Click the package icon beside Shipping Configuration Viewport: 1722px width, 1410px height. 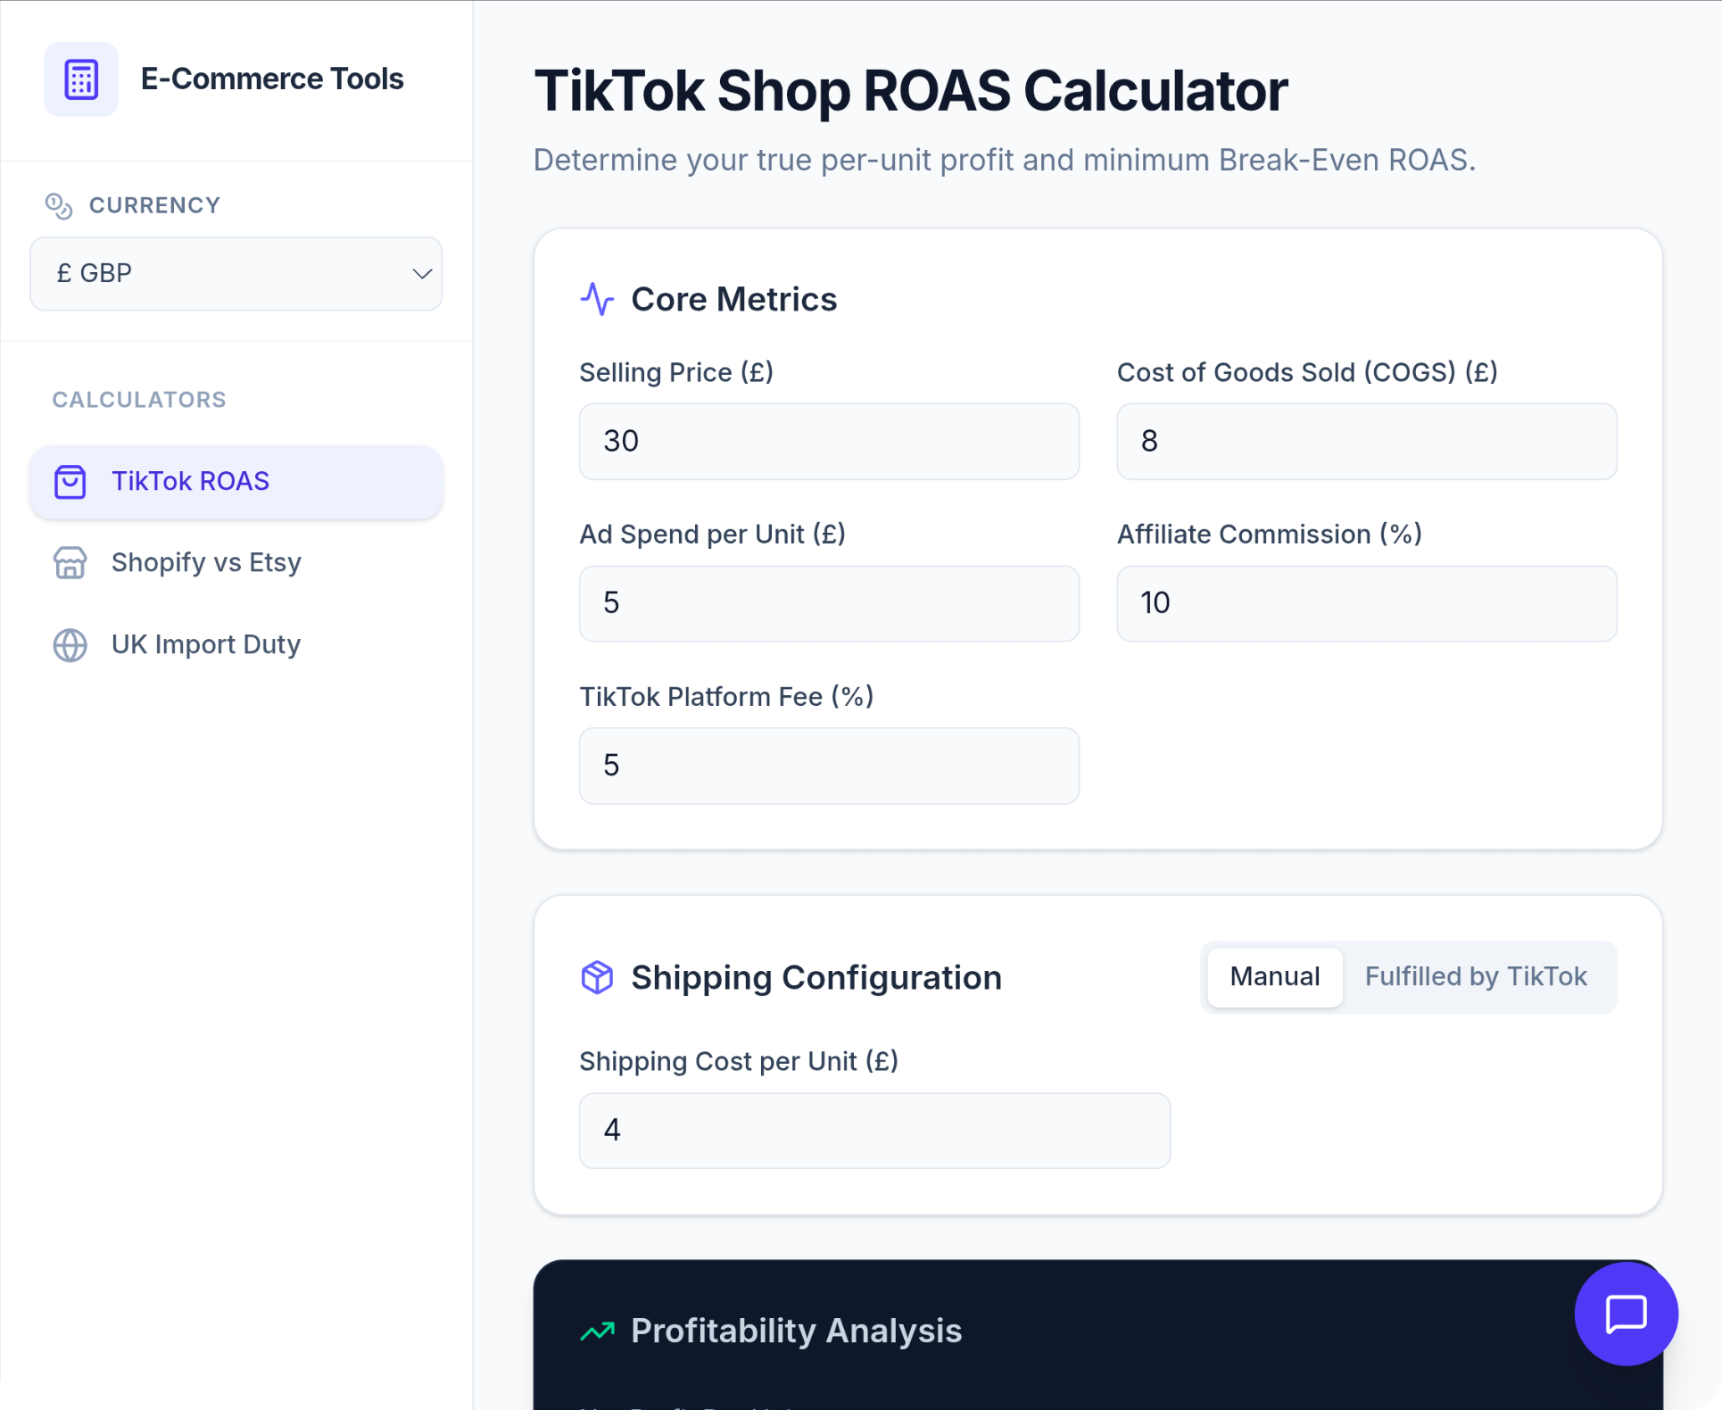[597, 977]
